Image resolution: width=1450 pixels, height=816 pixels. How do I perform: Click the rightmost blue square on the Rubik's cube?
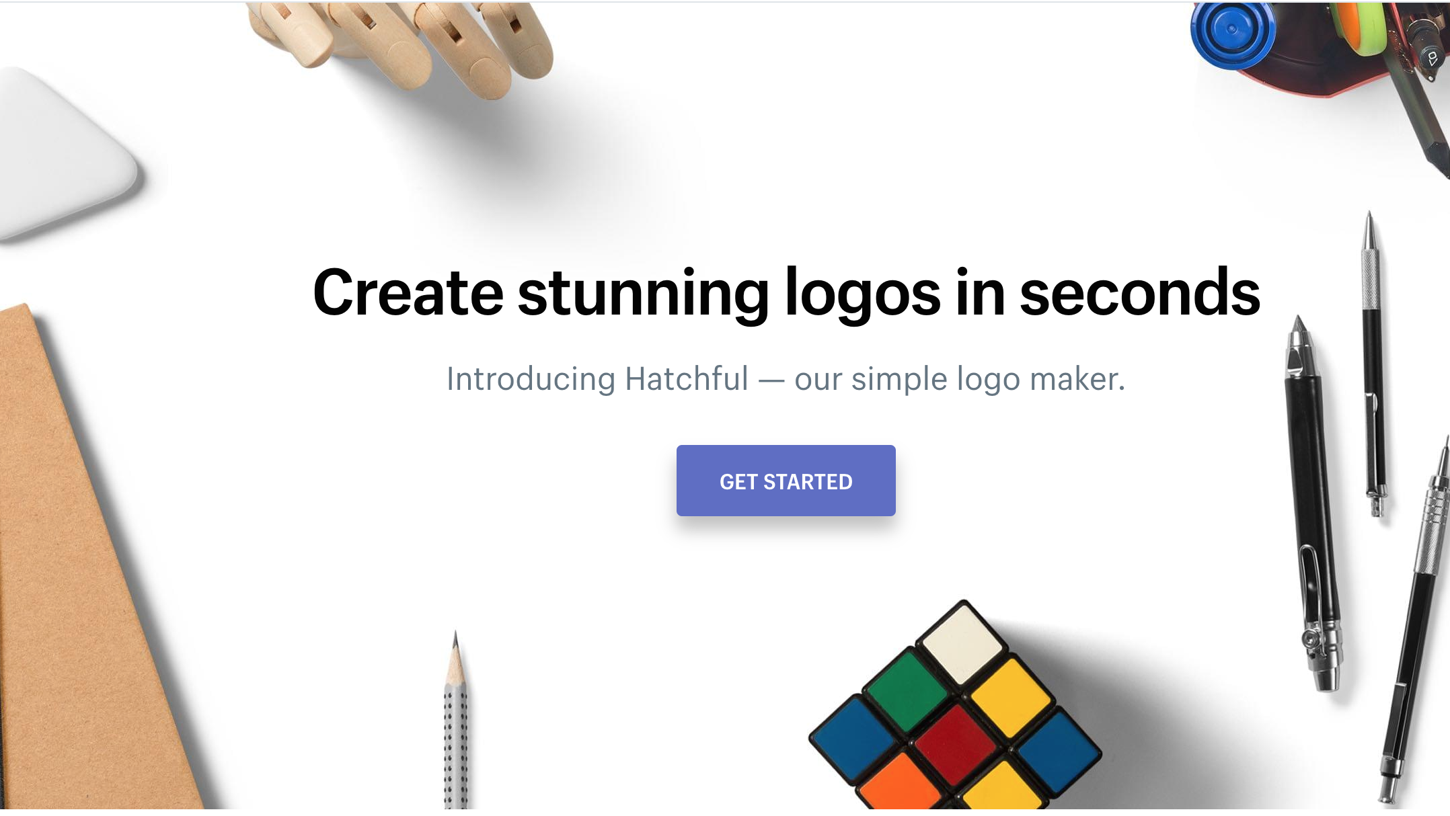click(1059, 751)
